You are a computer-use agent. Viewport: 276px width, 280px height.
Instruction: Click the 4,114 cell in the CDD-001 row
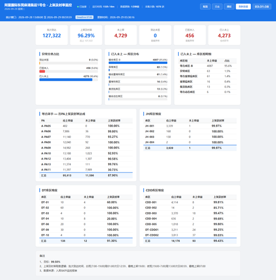175,202
